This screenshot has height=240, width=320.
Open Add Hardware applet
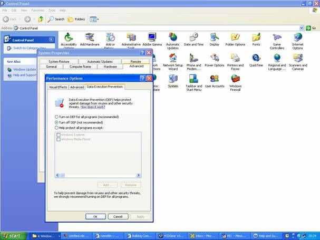(90, 40)
